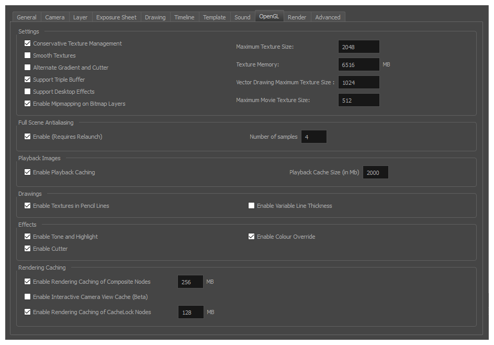494x345 pixels.
Task: Check Alternate Gradient and Cutter
Action: (x=27, y=68)
